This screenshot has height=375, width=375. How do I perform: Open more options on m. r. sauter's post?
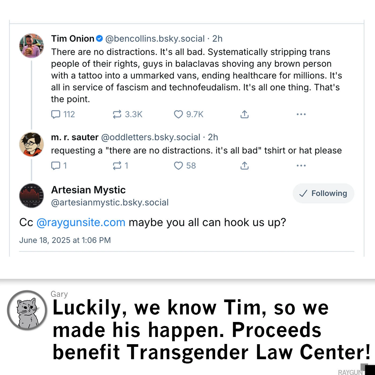click(301, 166)
